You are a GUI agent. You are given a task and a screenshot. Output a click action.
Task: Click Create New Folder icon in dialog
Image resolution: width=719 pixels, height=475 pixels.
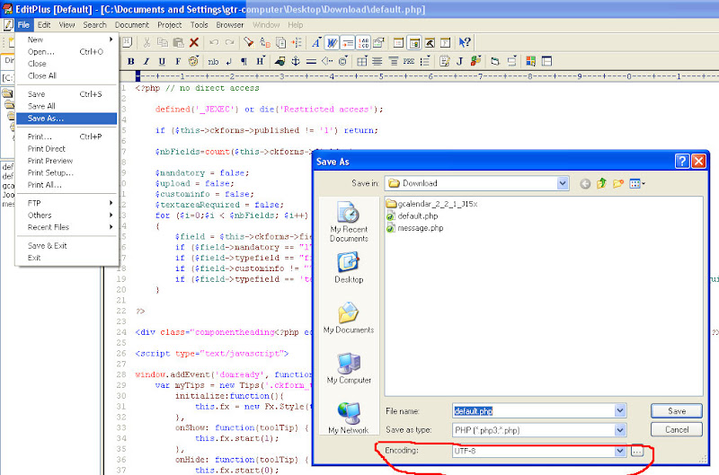(x=618, y=183)
